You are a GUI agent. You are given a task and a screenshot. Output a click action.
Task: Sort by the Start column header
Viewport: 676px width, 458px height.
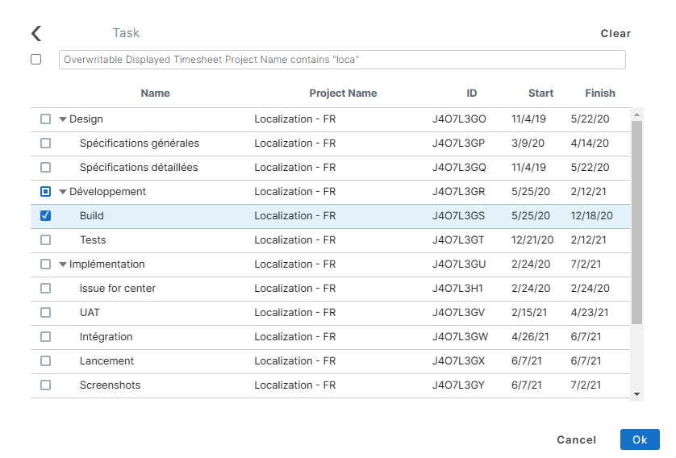pos(540,94)
